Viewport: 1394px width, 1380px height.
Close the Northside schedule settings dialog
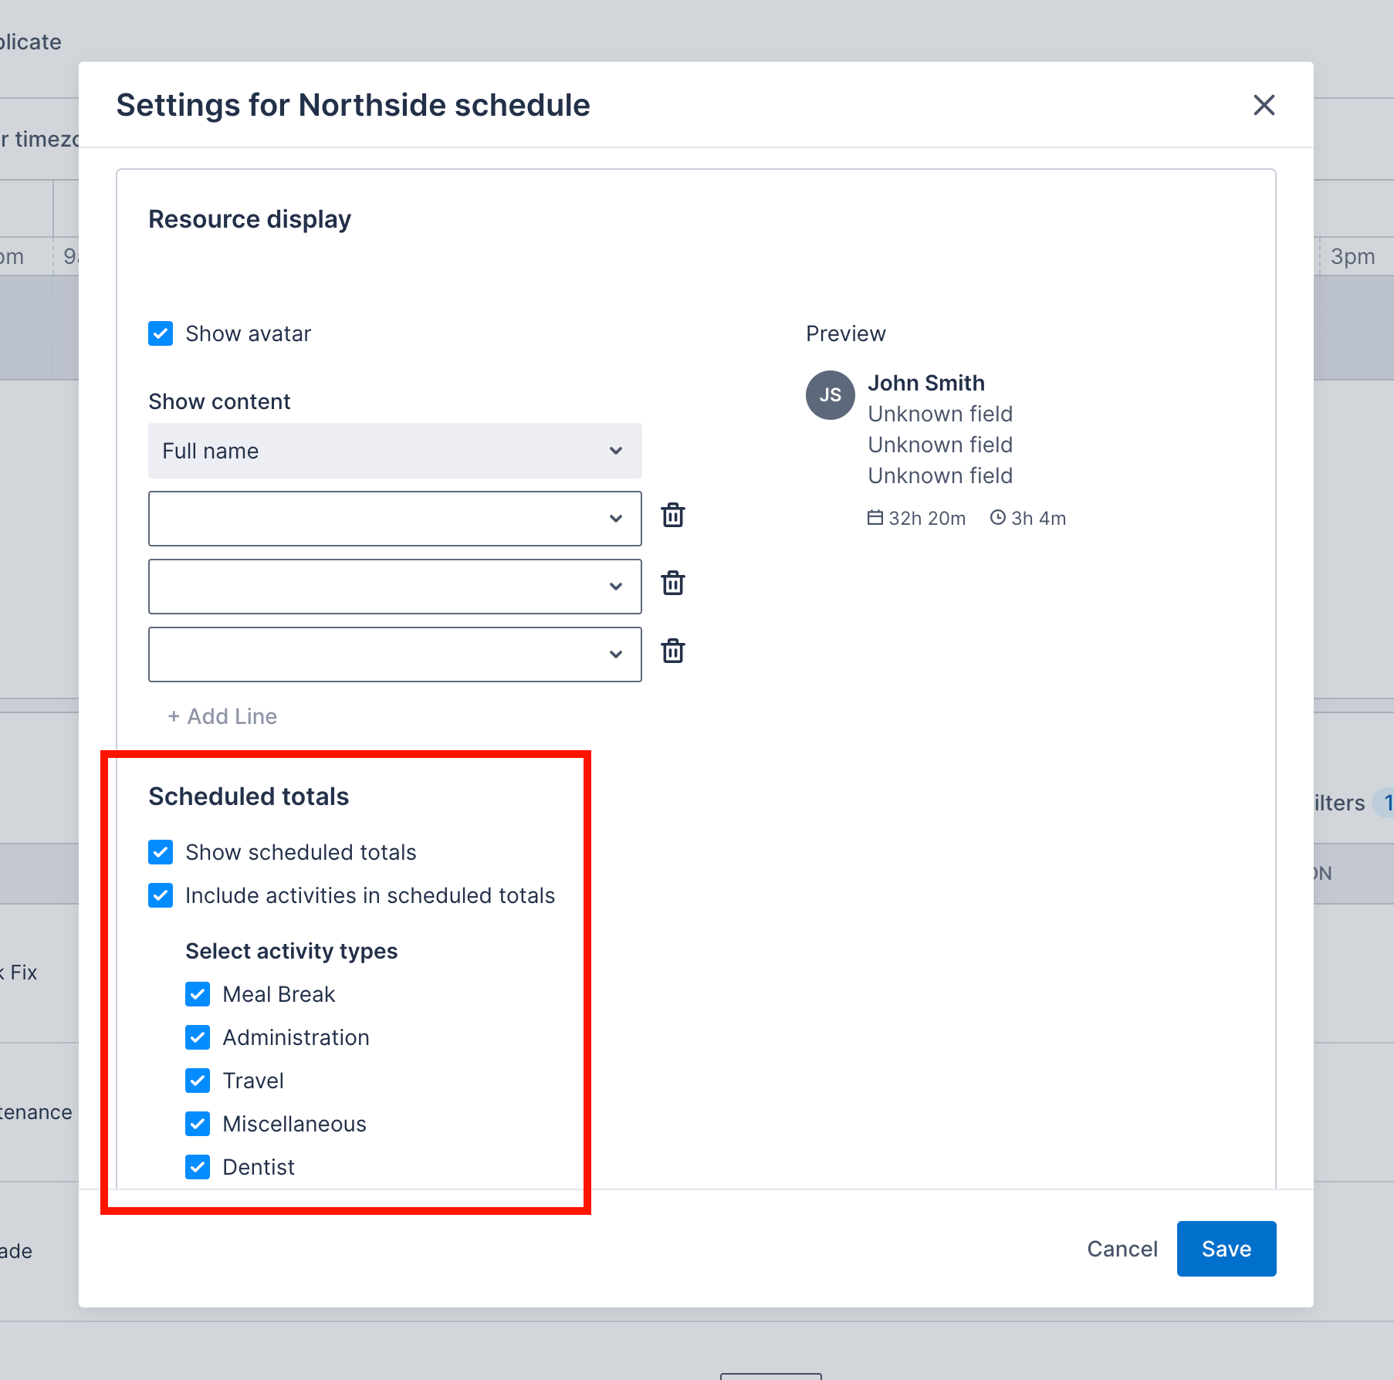[1264, 106]
